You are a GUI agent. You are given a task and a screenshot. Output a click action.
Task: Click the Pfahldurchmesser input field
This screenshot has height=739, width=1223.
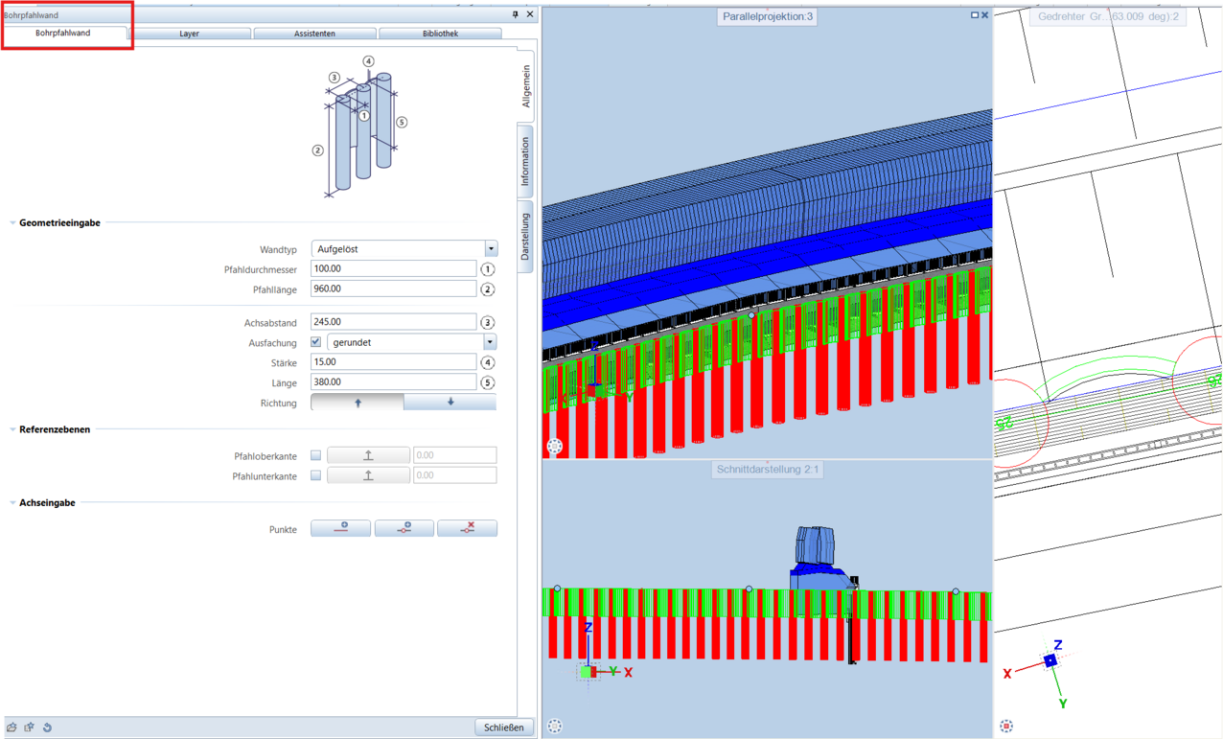(393, 269)
